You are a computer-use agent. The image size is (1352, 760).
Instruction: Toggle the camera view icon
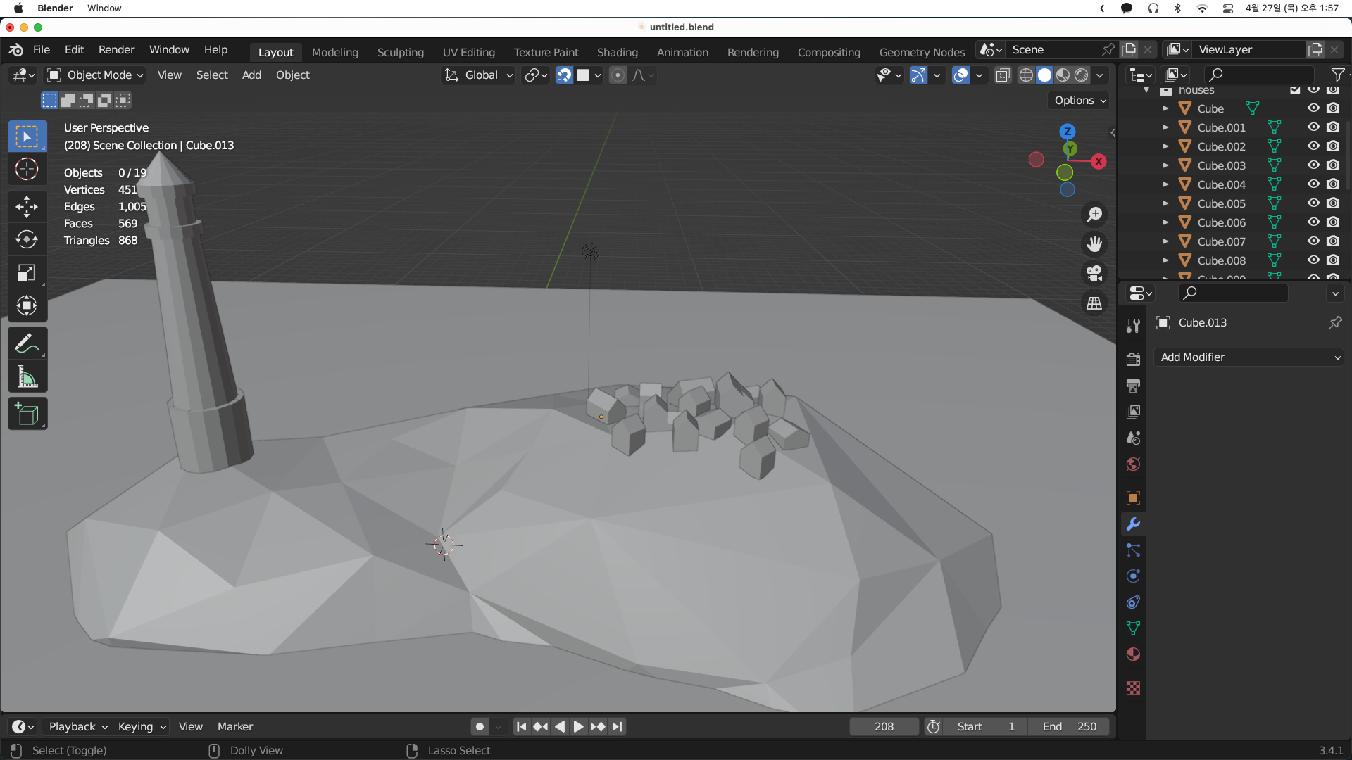pos(1094,274)
